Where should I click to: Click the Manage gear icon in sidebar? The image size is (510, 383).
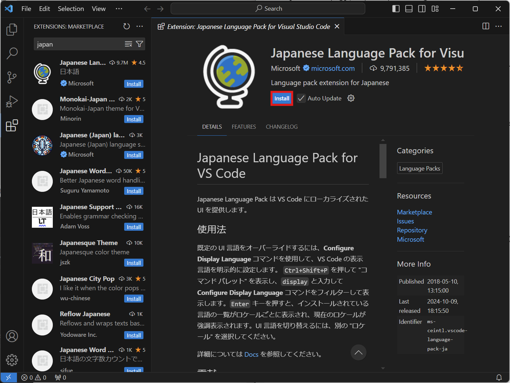tap(12, 360)
